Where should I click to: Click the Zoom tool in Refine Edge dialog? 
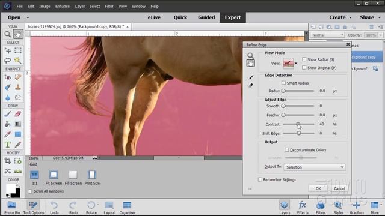250,55
